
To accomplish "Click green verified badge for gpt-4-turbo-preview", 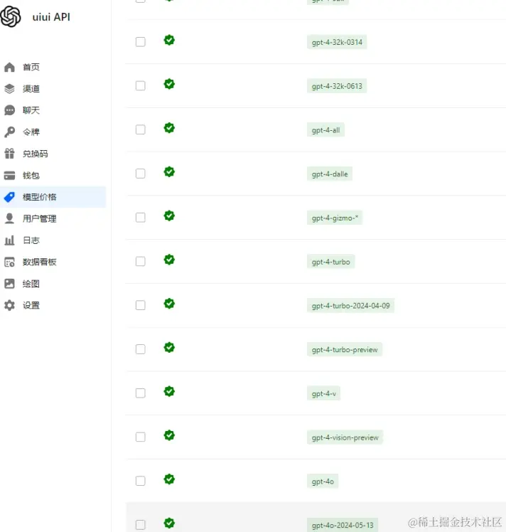I will point(169,347).
